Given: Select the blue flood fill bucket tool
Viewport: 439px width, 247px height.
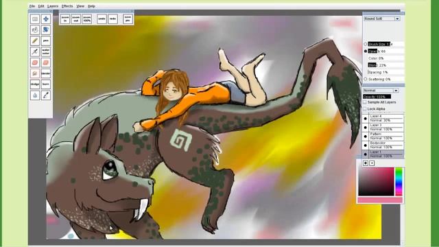Looking at the screenshot, I should 46,30.
